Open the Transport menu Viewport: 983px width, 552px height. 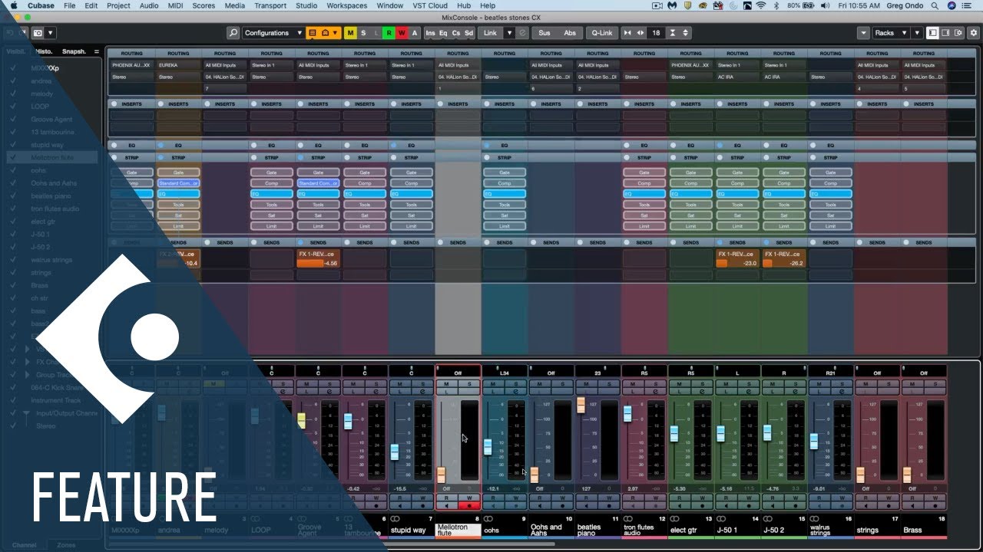click(x=270, y=5)
